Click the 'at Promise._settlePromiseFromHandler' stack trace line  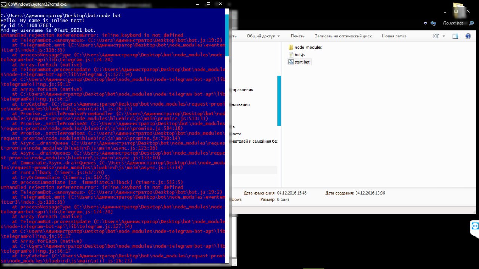pos(112,116)
